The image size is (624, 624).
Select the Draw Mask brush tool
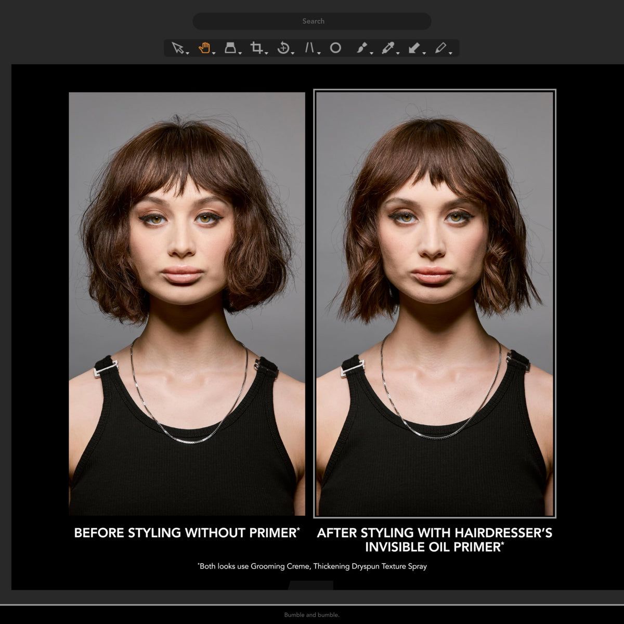tap(362, 48)
